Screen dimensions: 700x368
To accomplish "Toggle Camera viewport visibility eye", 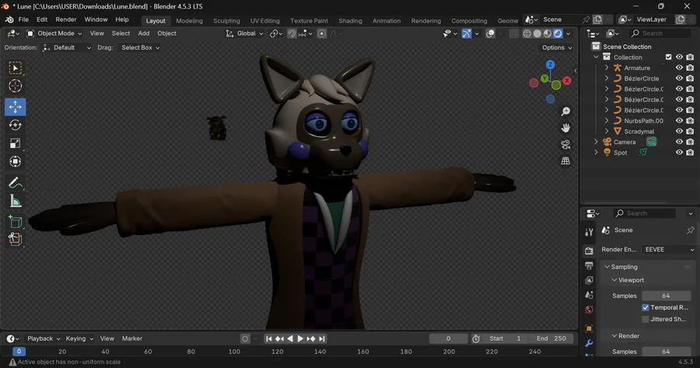I will [679, 142].
